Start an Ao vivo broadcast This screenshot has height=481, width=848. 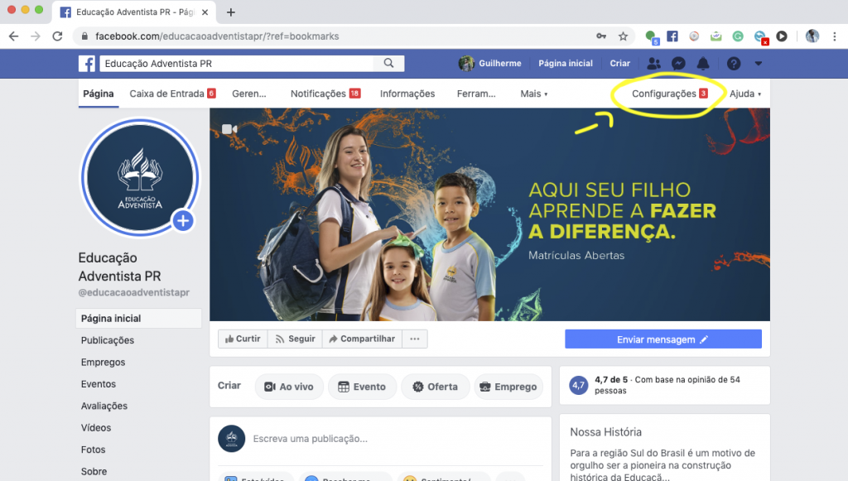click(289, 387)
